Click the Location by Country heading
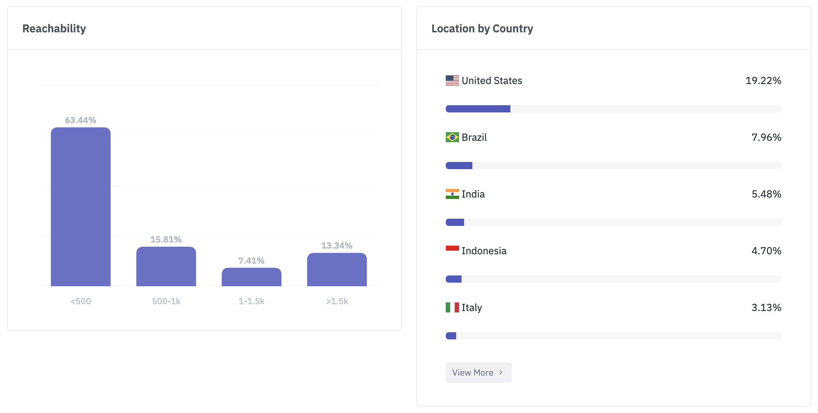This screenshot has width=818, height=413. tap(482, 28)
